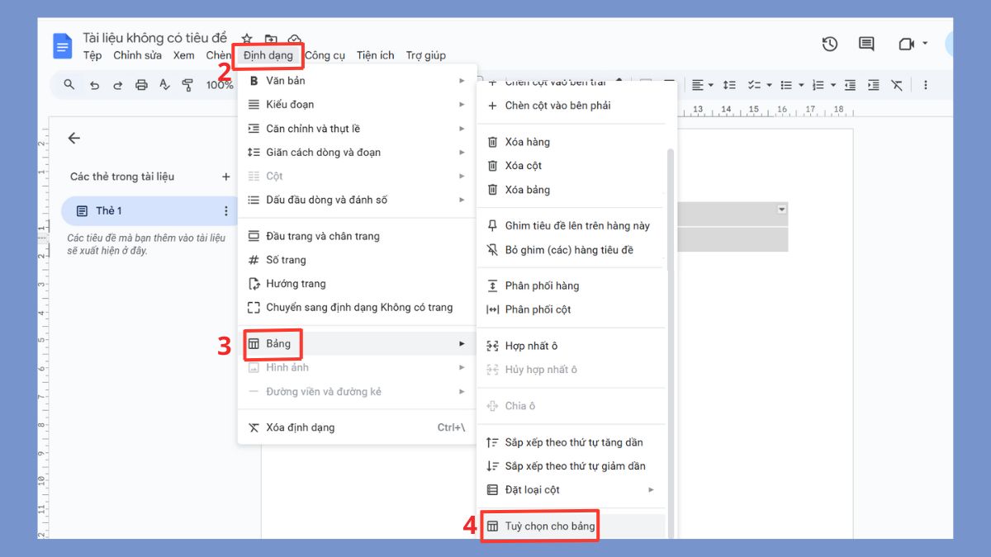Select 'Bỏ ghim (các) hàng tiêu đề'
Image resolution: width=991 pixels, height=557 pixels.
[x=571, y=249]
